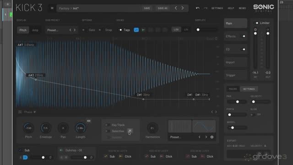The width and height of the screenshot is (293, 165).
Task: Click right chevron at end of Phase row
Action: [216, 112]
